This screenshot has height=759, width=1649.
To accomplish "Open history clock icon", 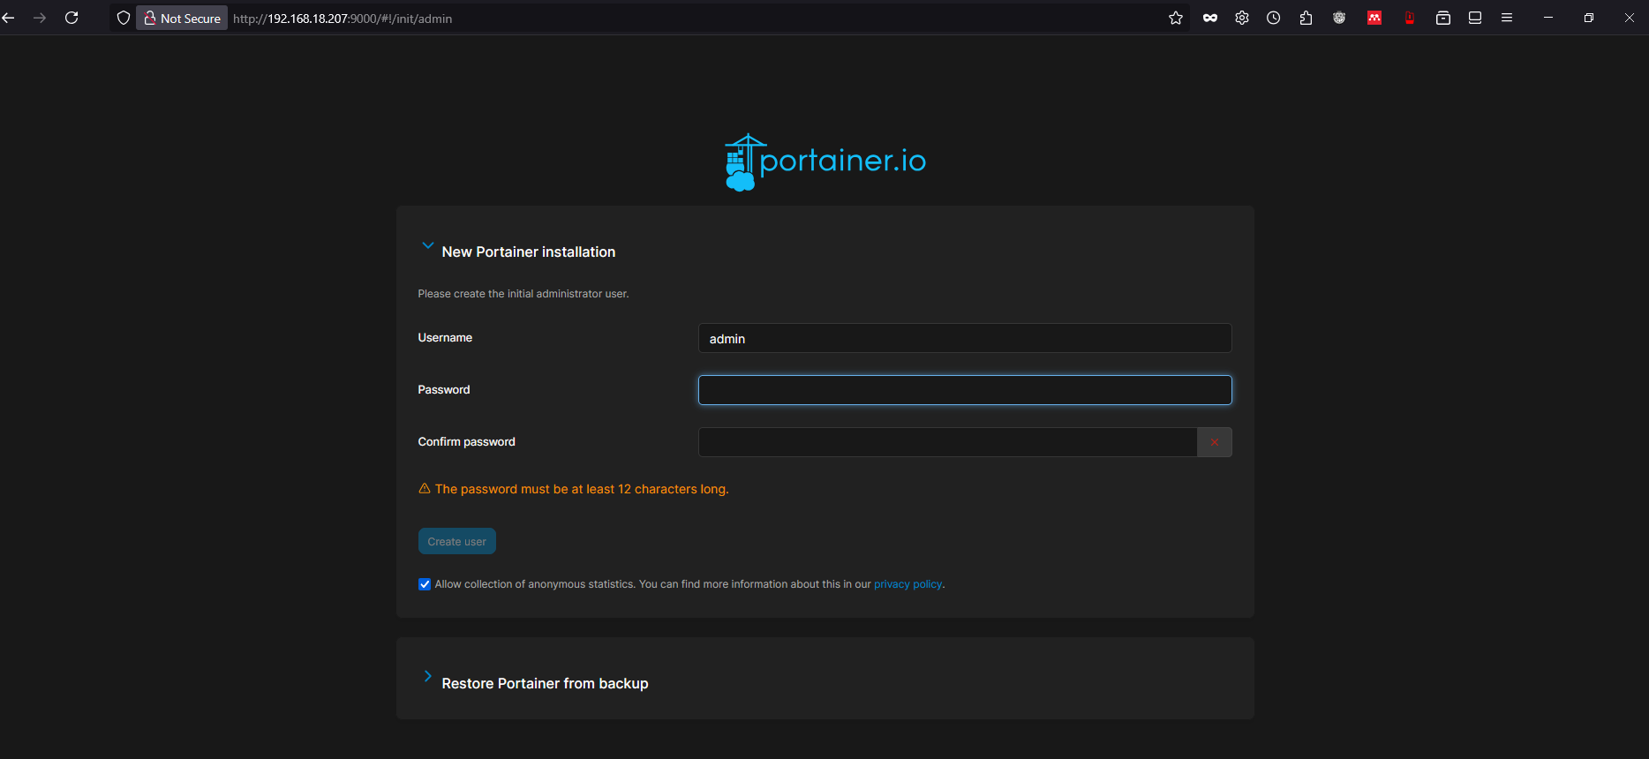I will (x=1273, y=18).
